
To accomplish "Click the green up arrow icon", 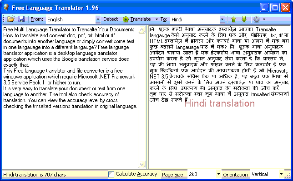I will pyautogui.click(x=233, y=19).
